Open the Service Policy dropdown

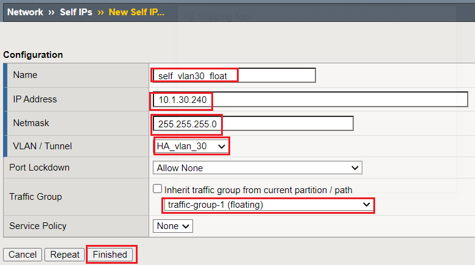[x=173, y=226]
